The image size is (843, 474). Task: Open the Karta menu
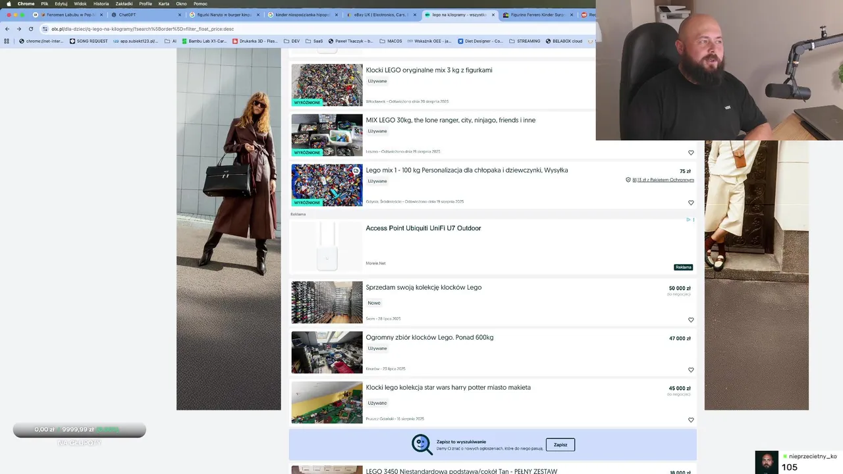coord(163,3)
